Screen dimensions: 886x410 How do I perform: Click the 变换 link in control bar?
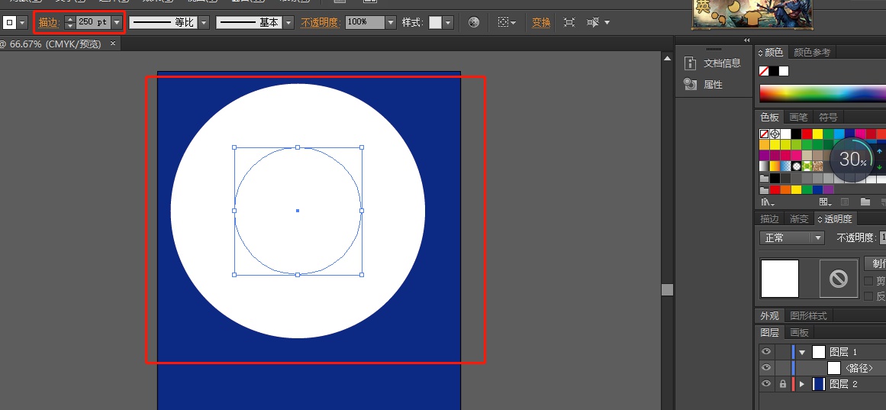541,23
